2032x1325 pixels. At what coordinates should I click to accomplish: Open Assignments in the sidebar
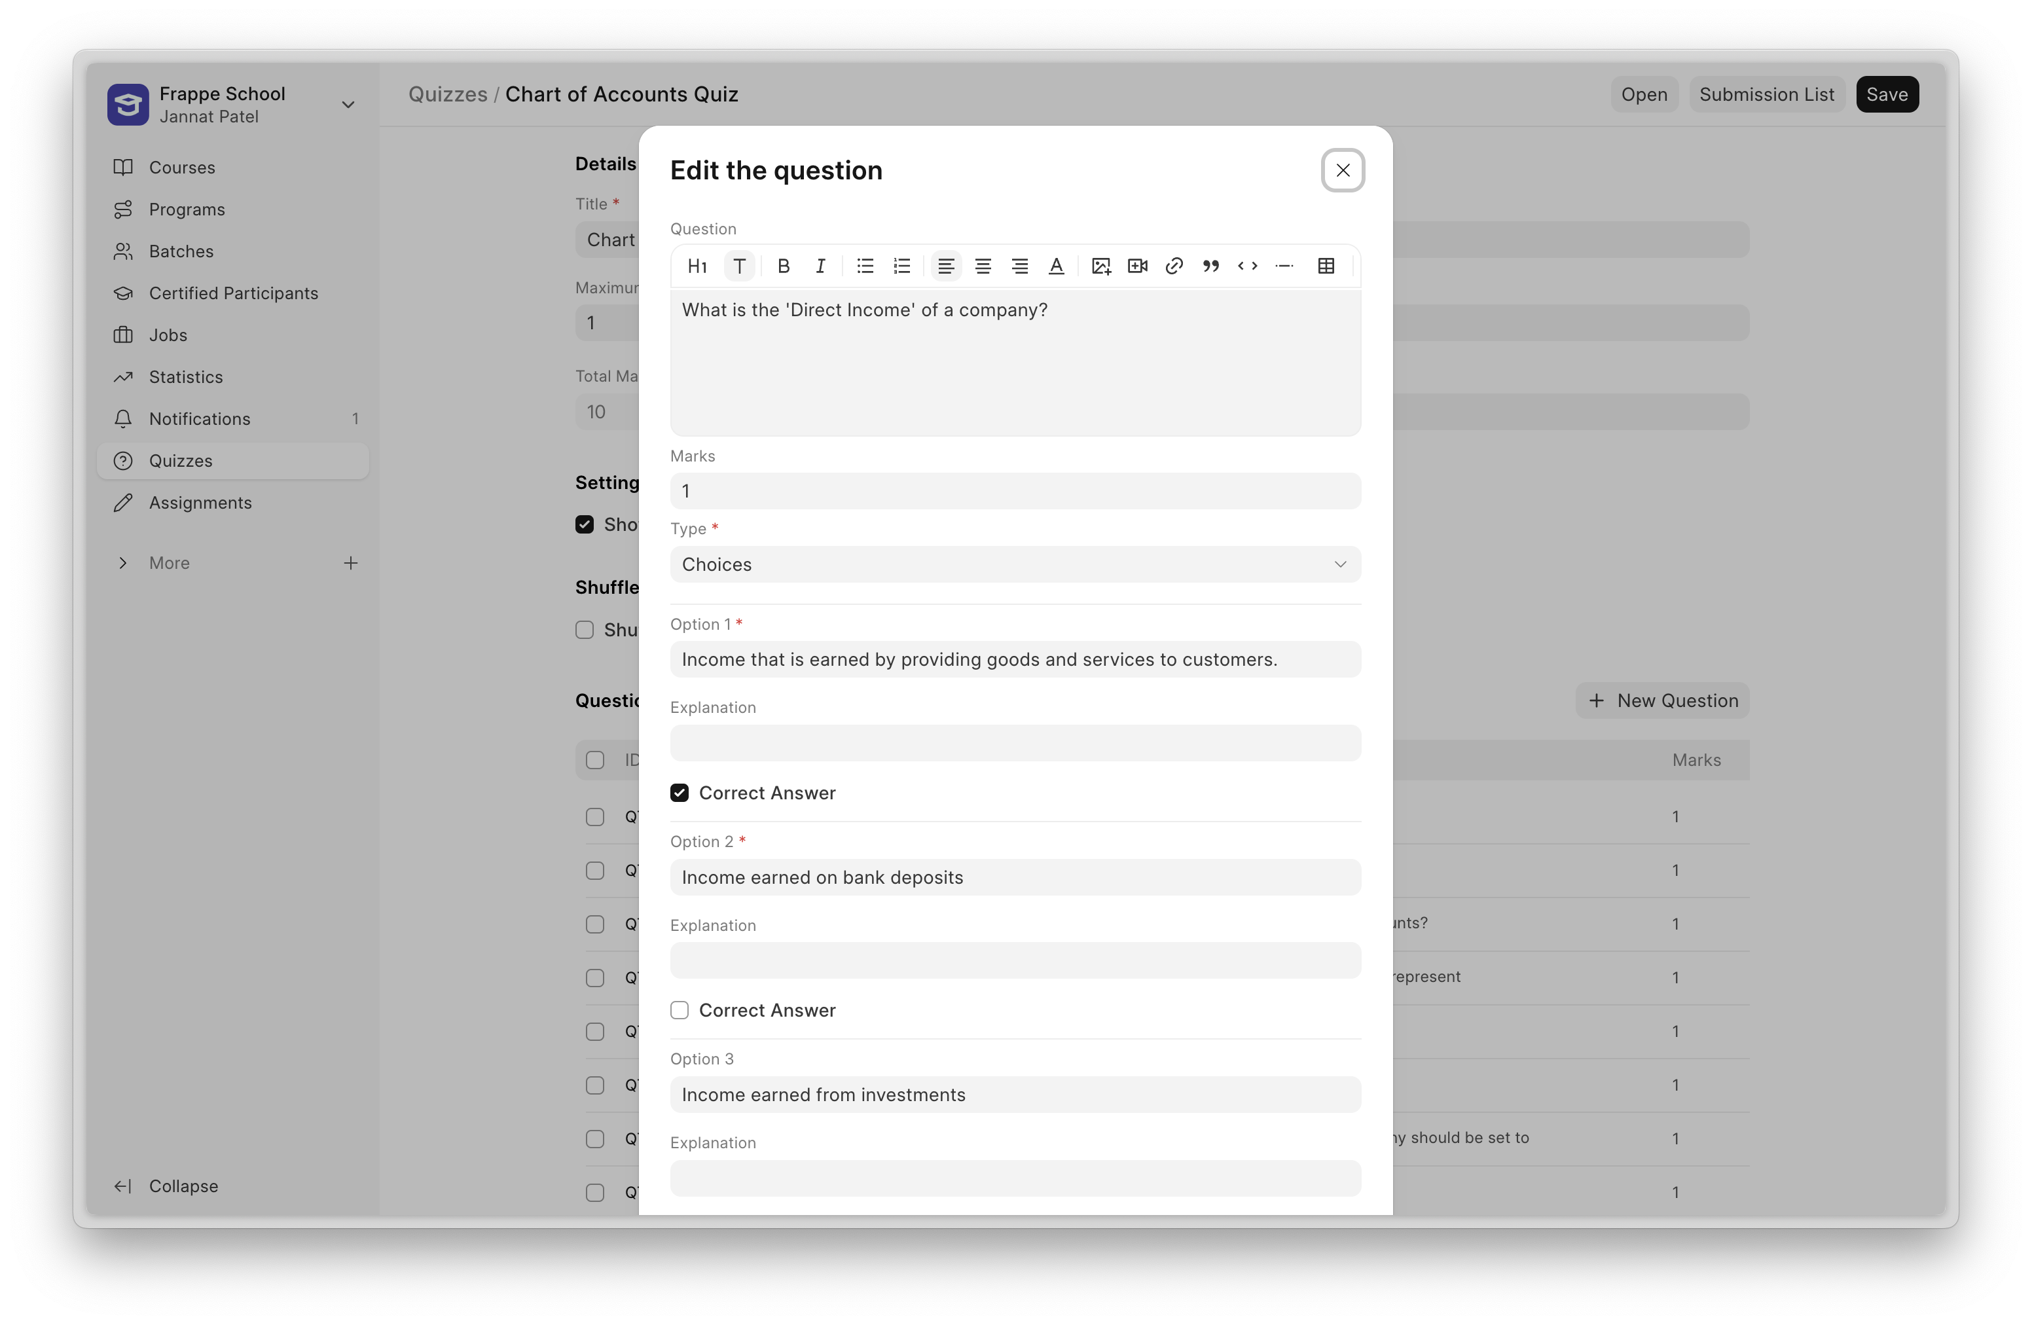click(200, 503)
